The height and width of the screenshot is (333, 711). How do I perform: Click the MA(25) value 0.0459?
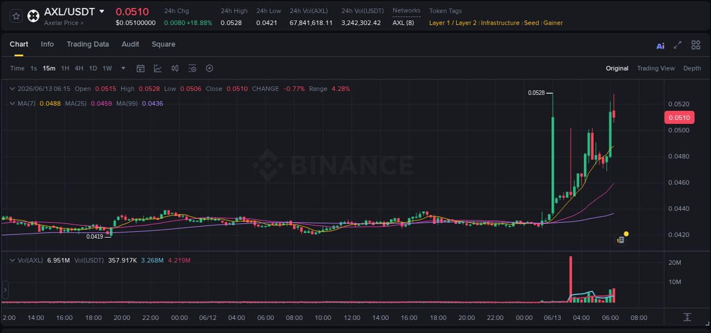(x=101, y=103)
